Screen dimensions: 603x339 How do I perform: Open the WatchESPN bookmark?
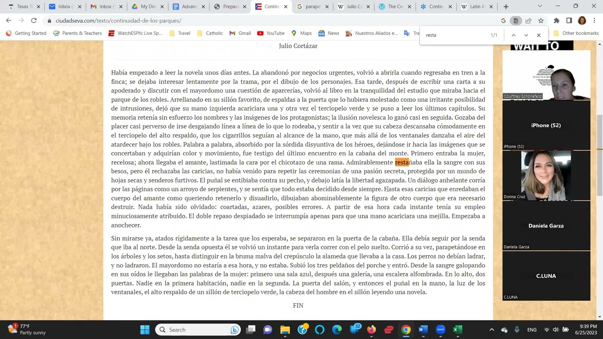coord(135,33)
